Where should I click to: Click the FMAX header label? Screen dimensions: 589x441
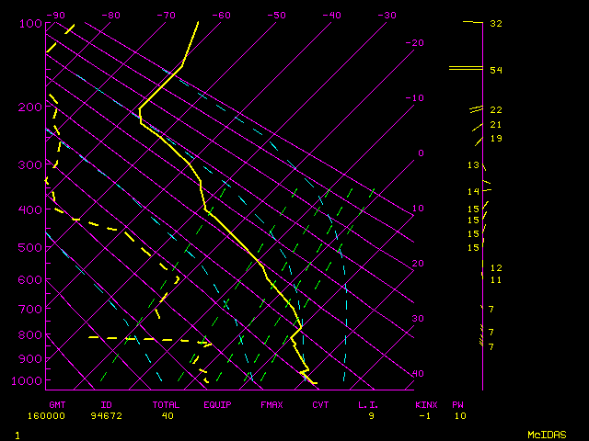coord(271,404)
